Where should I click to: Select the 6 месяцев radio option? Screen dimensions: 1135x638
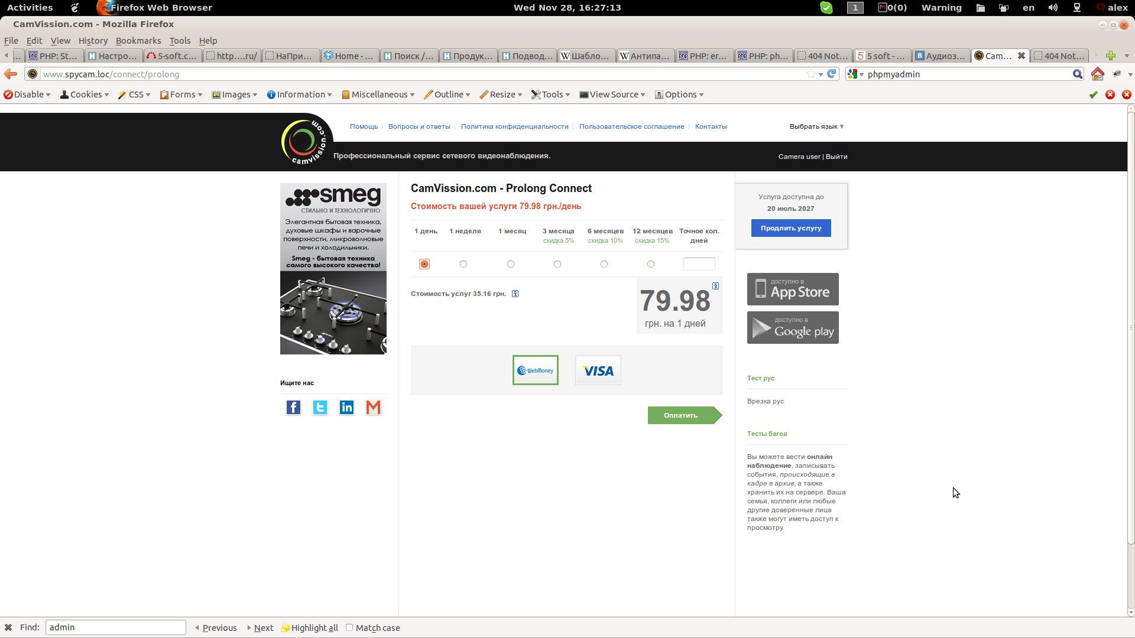tap(604, 264)
